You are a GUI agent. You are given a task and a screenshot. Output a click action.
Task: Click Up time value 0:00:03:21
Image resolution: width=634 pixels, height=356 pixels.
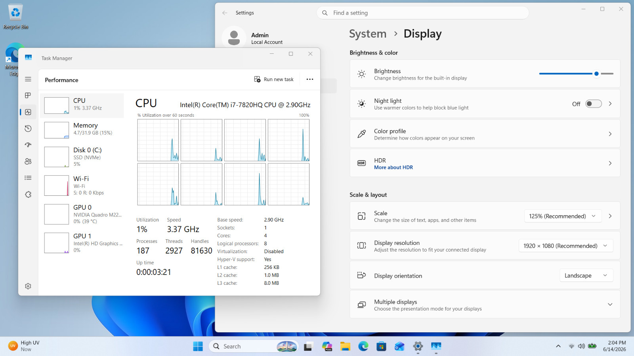point(154,272)
